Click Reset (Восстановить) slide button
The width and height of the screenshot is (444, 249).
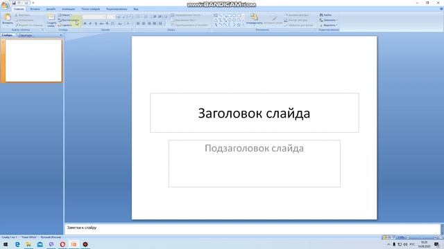click(68, 20)
